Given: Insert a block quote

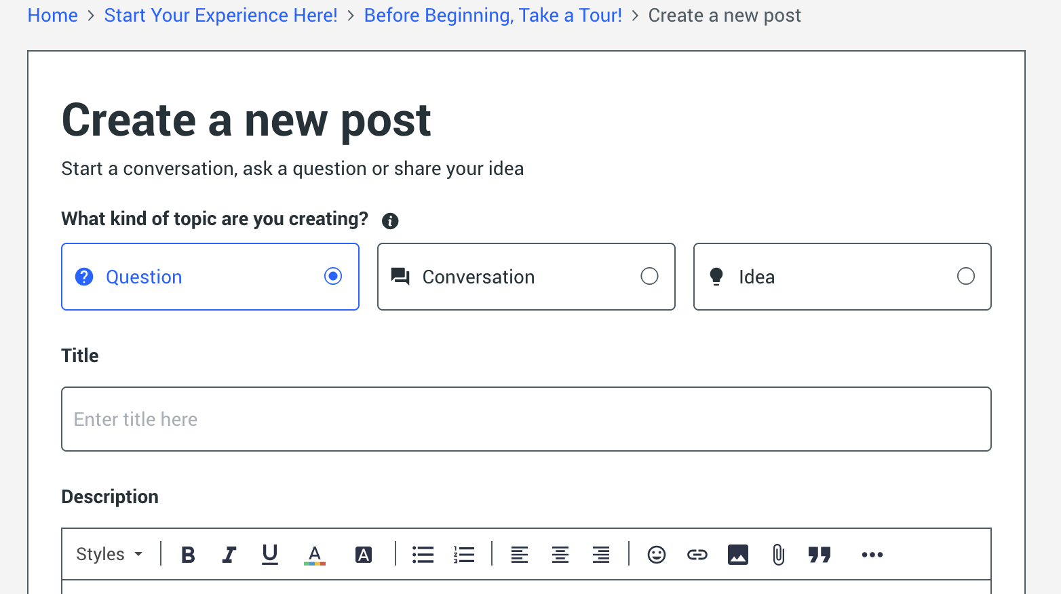Looking at the screenshot, I should click(819, 555).
